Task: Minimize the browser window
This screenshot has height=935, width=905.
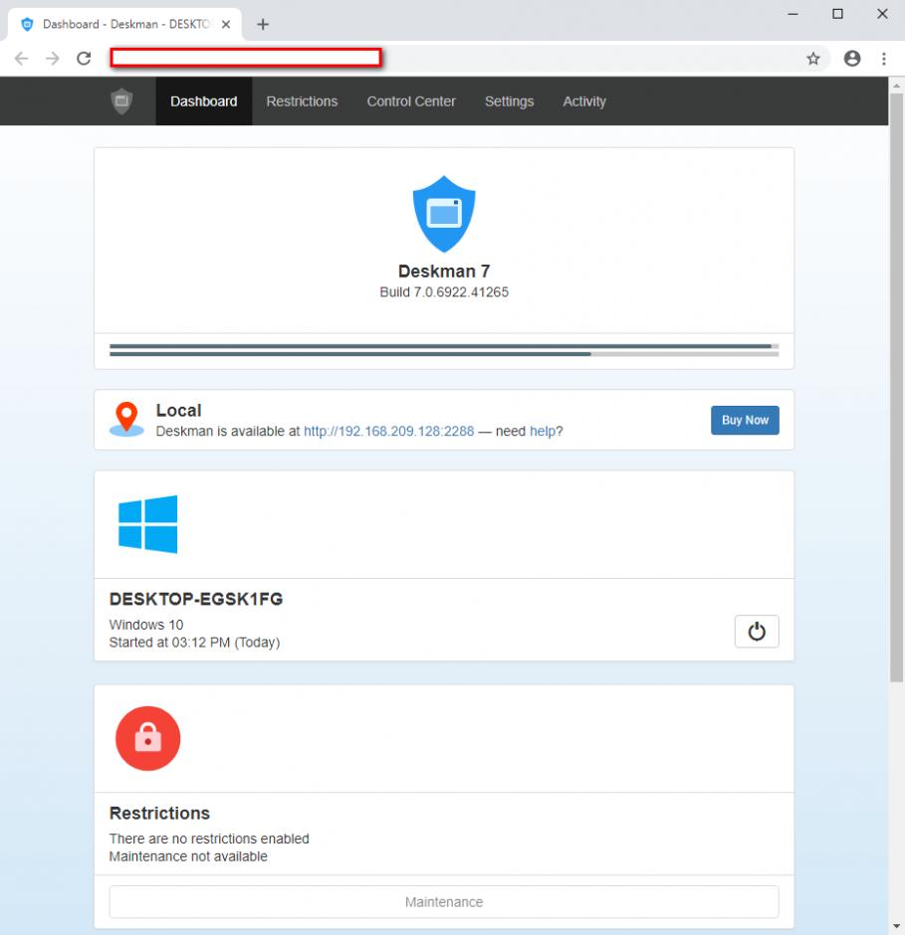Action: 792,14
